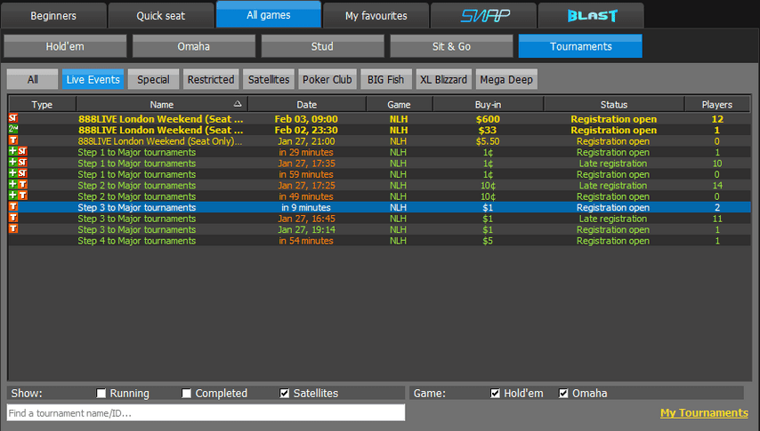Click ST icon on Step 1 'in 59 minutes' row

click(23, 173)
